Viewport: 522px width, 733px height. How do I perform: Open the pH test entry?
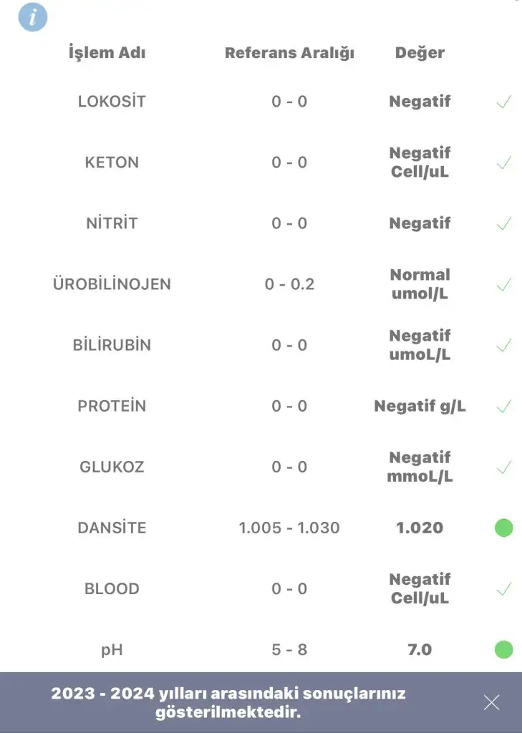261,649
